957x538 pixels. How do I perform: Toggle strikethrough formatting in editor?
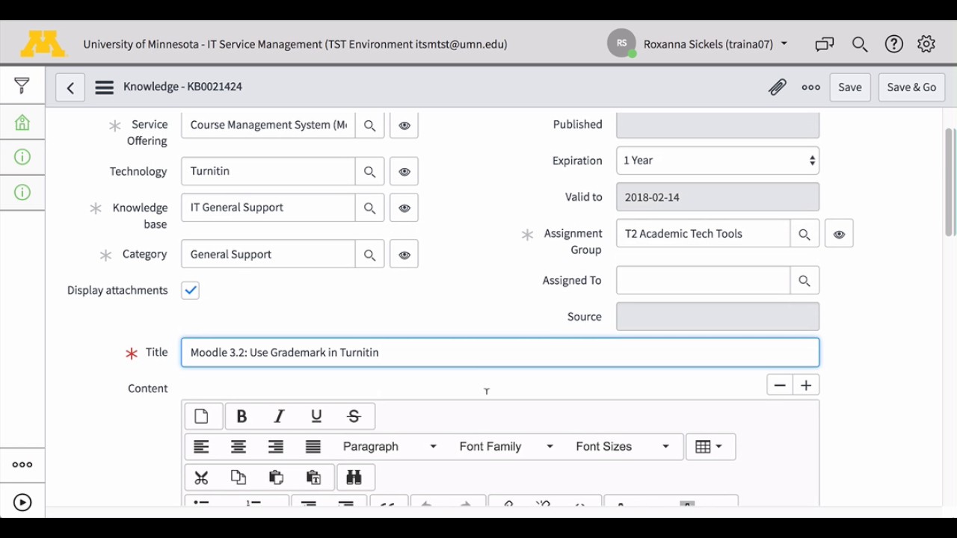(x=354, y=416)
